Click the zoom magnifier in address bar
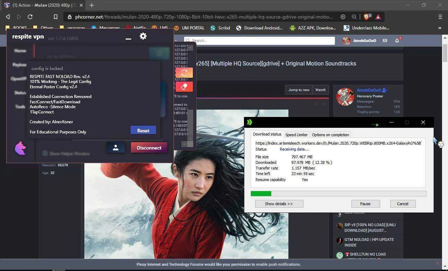This screenshot has width=448, height=271. tap(354, 17)
